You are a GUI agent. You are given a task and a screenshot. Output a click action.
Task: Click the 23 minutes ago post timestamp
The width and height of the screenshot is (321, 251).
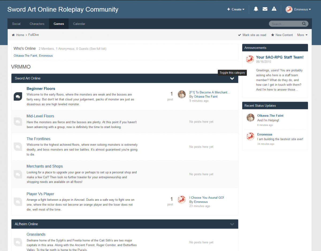pyautogui.click(x=200, y=206)
